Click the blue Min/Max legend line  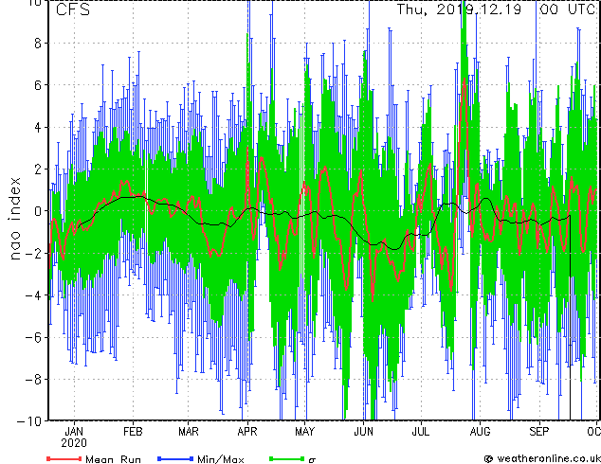tap(175, 458)
